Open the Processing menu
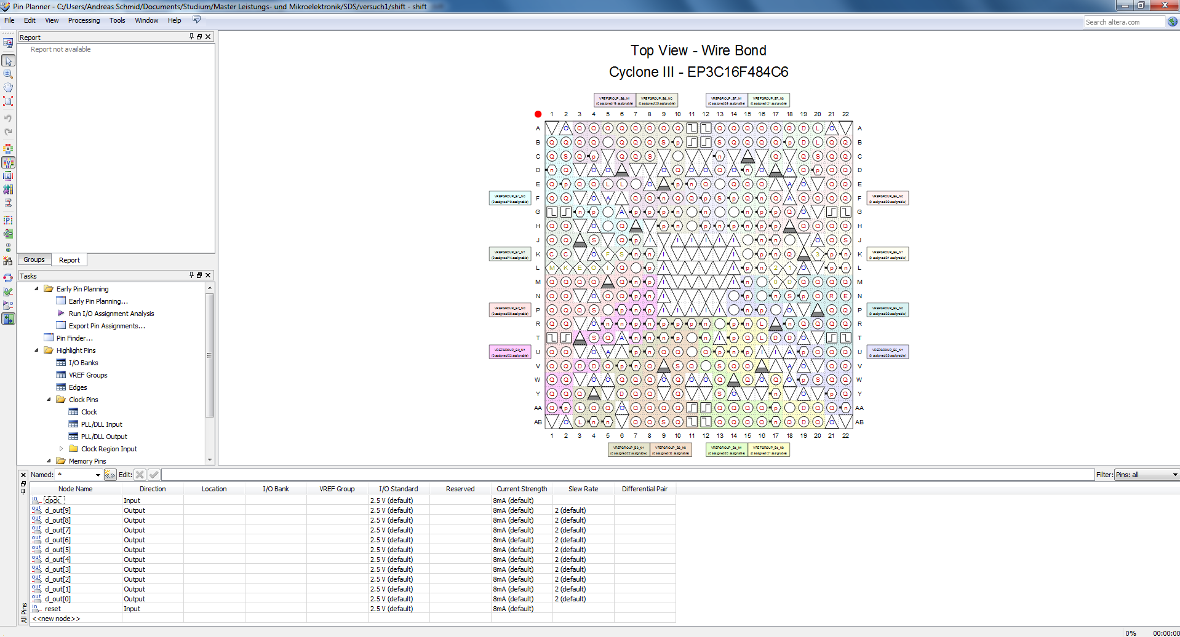 [x=84, y=20]
